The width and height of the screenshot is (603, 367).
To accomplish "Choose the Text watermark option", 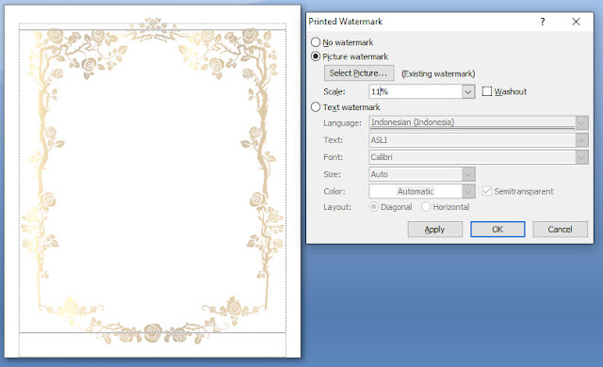I will [x=316, y=107].
